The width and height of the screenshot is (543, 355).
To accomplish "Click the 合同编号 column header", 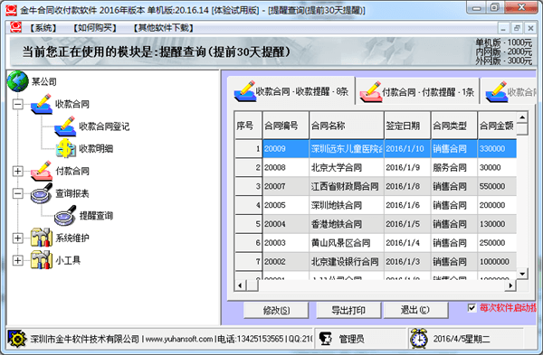I will [x=285, y=126].
